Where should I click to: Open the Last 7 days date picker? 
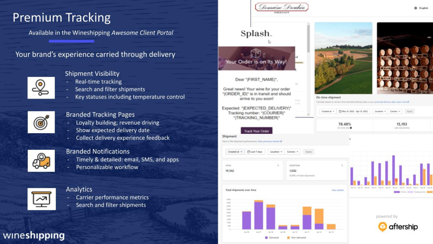pyautogui.click(x=255, y=152)
